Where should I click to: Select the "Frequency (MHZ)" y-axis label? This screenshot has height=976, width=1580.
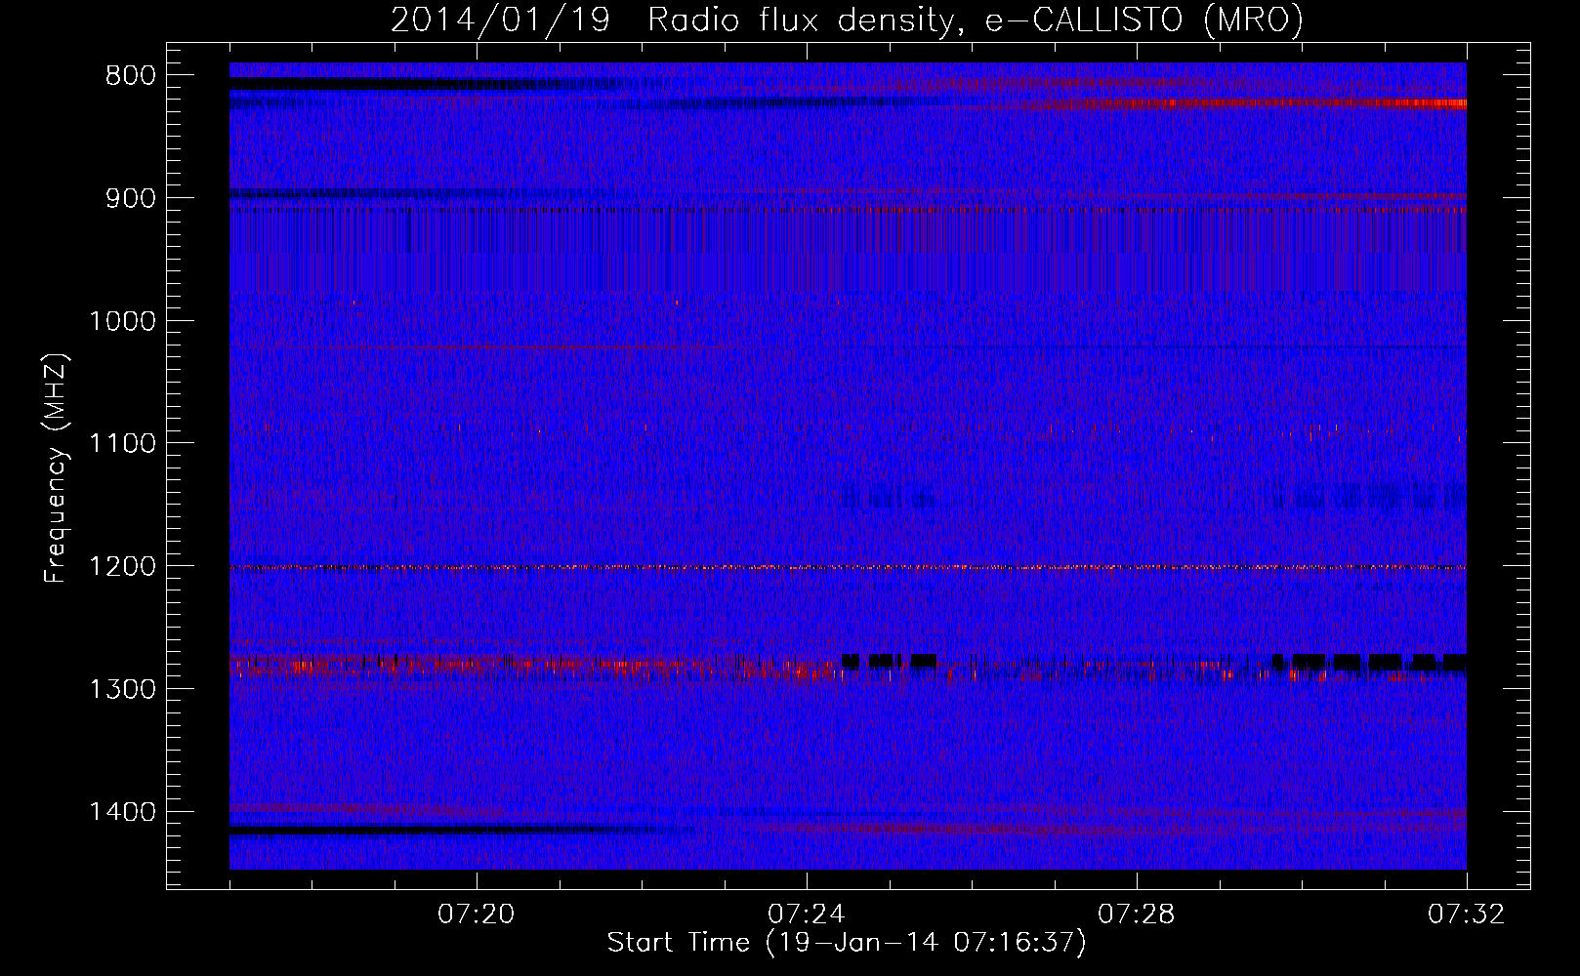click(x=56, y=468)
